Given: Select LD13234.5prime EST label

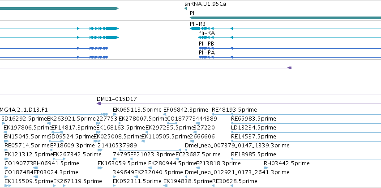Looking at the screenshot, I should click(254, 128).
